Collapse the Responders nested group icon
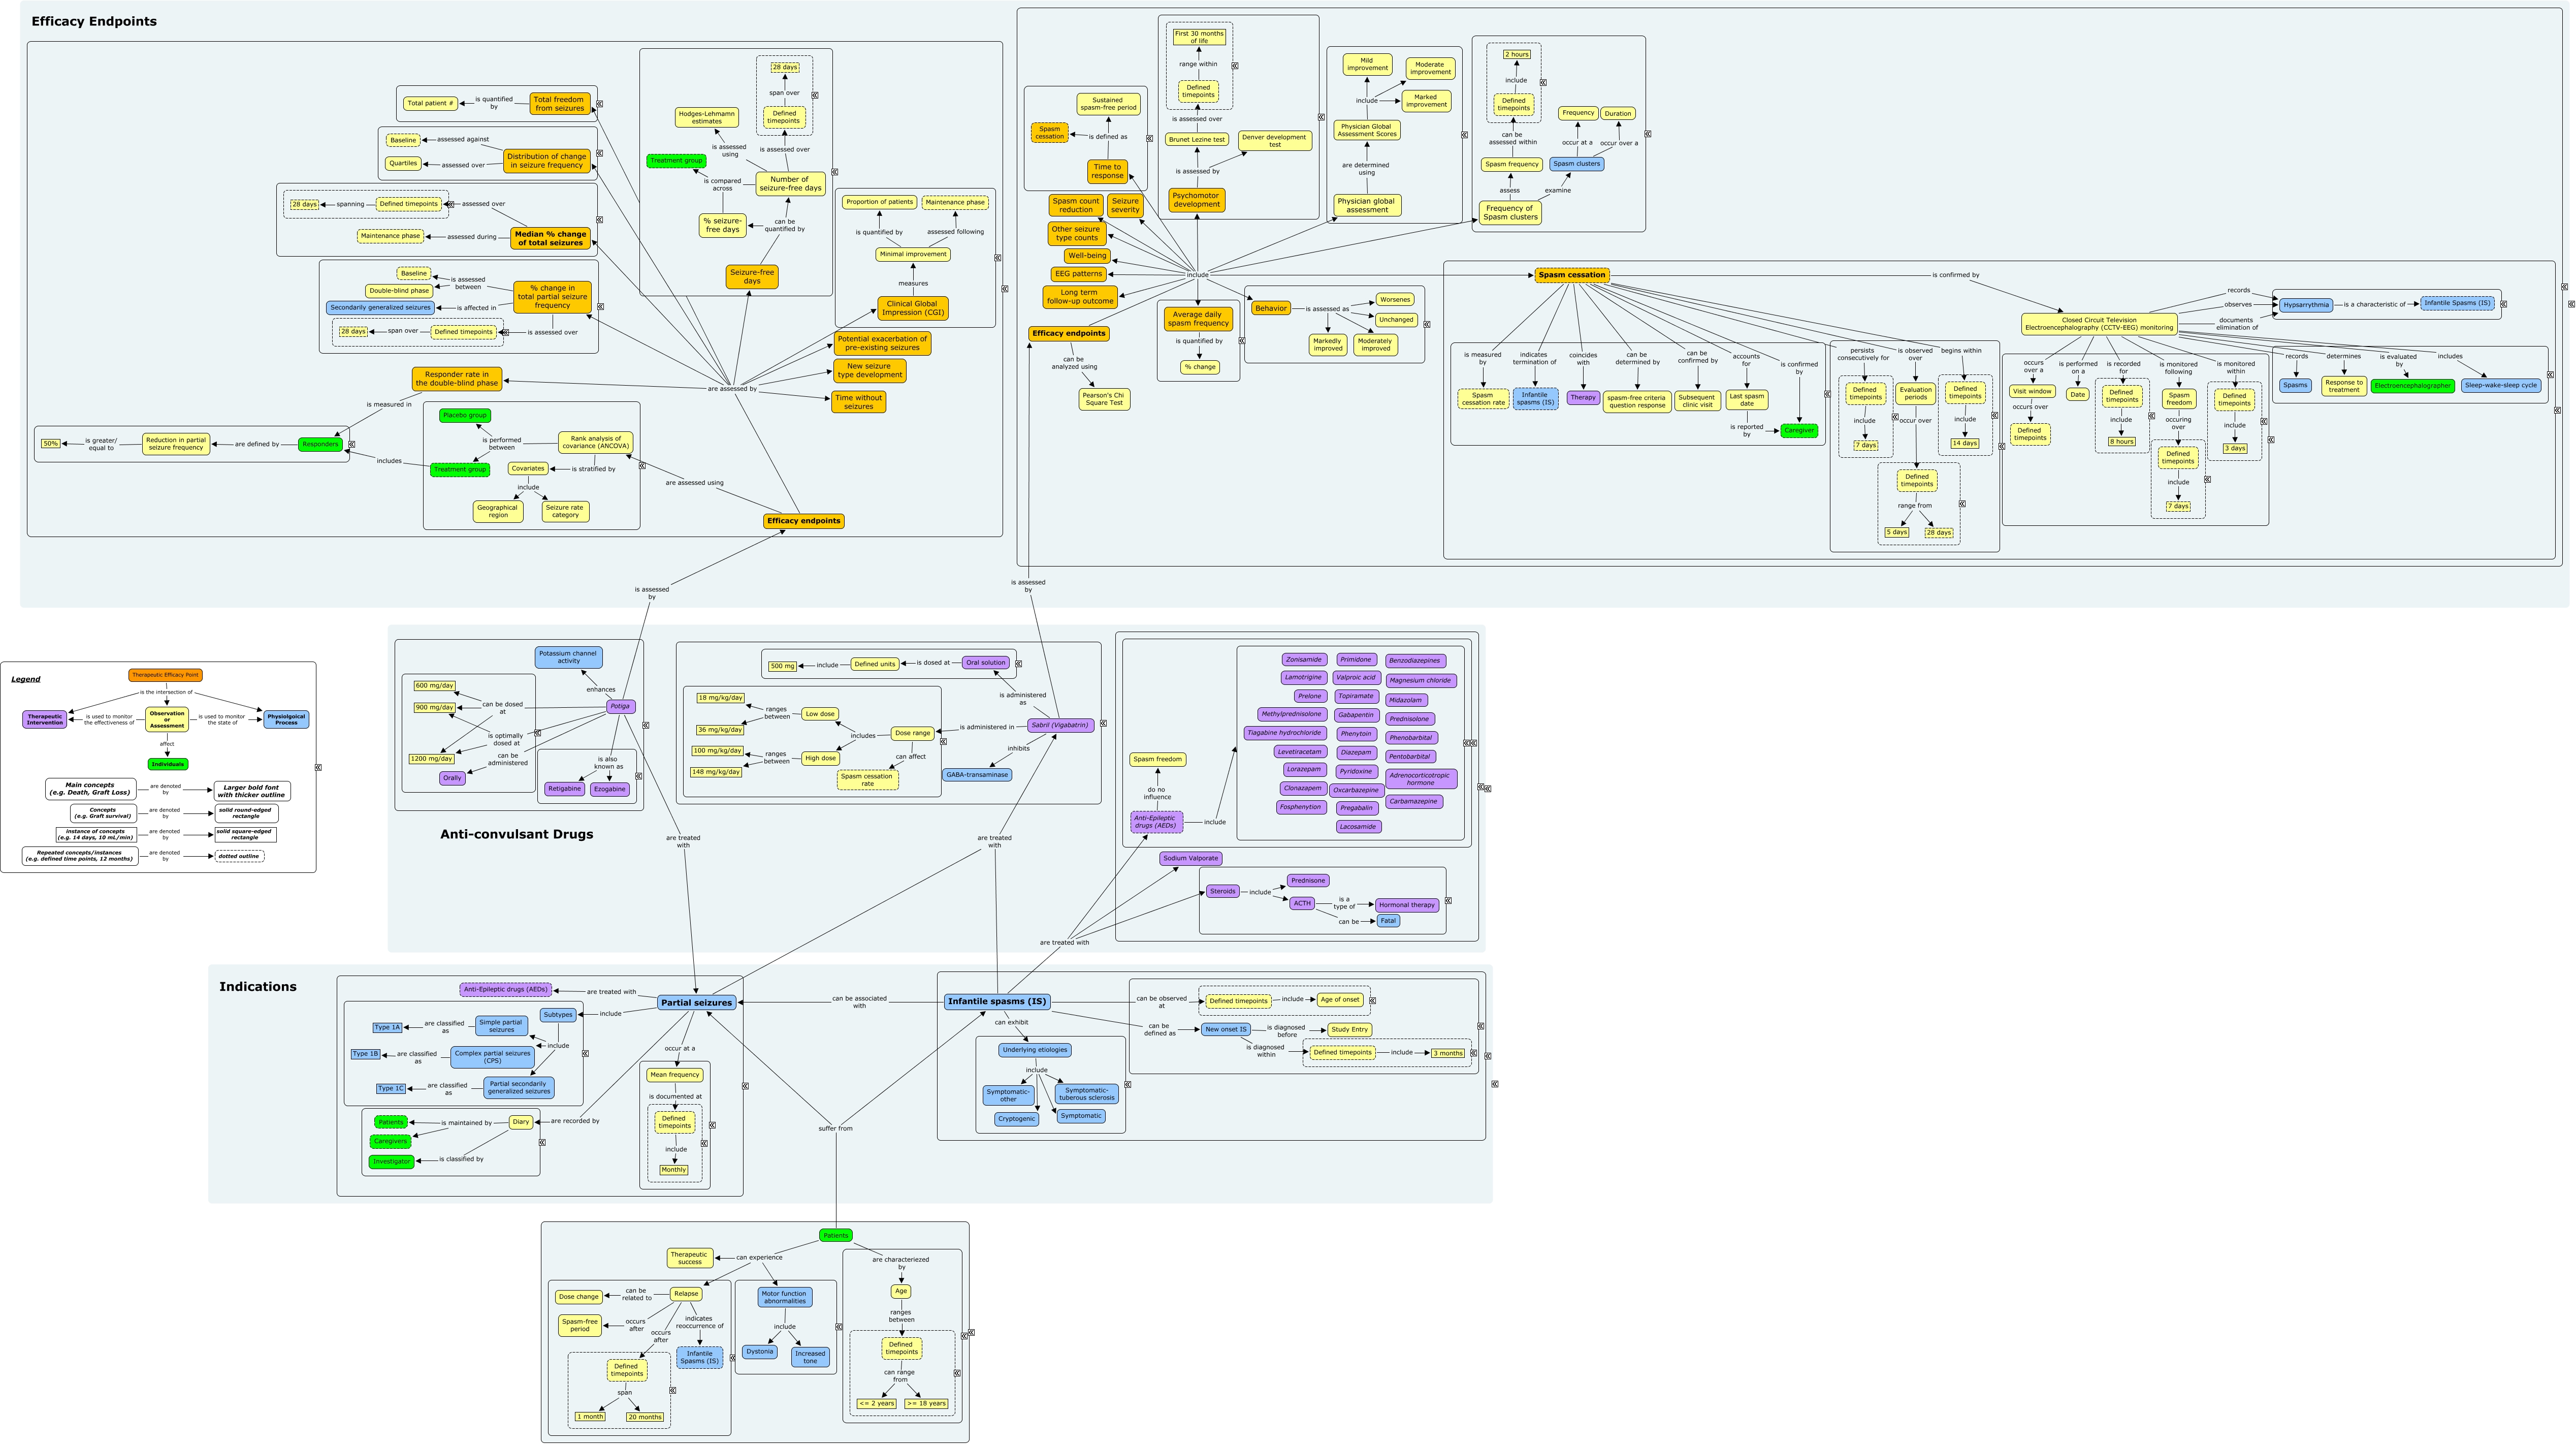2576x1444 pixels. coord(352,444)
